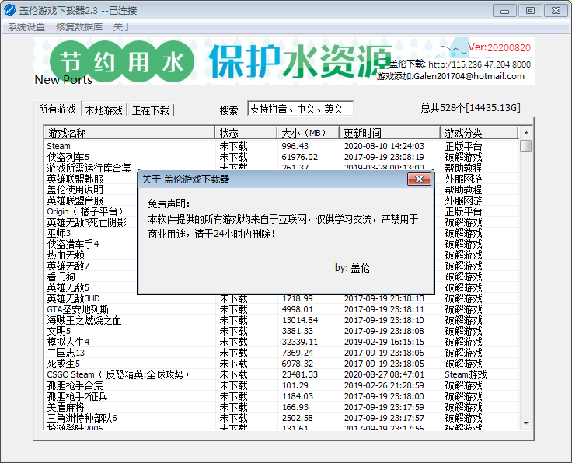Close the 关于 盖伦游戏下载器 dialog
572x463 pixels.
click(419, 179)
